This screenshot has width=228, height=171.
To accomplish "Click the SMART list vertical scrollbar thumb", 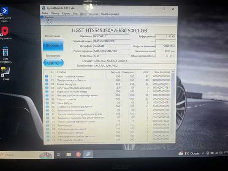I will tap(173, 104).
